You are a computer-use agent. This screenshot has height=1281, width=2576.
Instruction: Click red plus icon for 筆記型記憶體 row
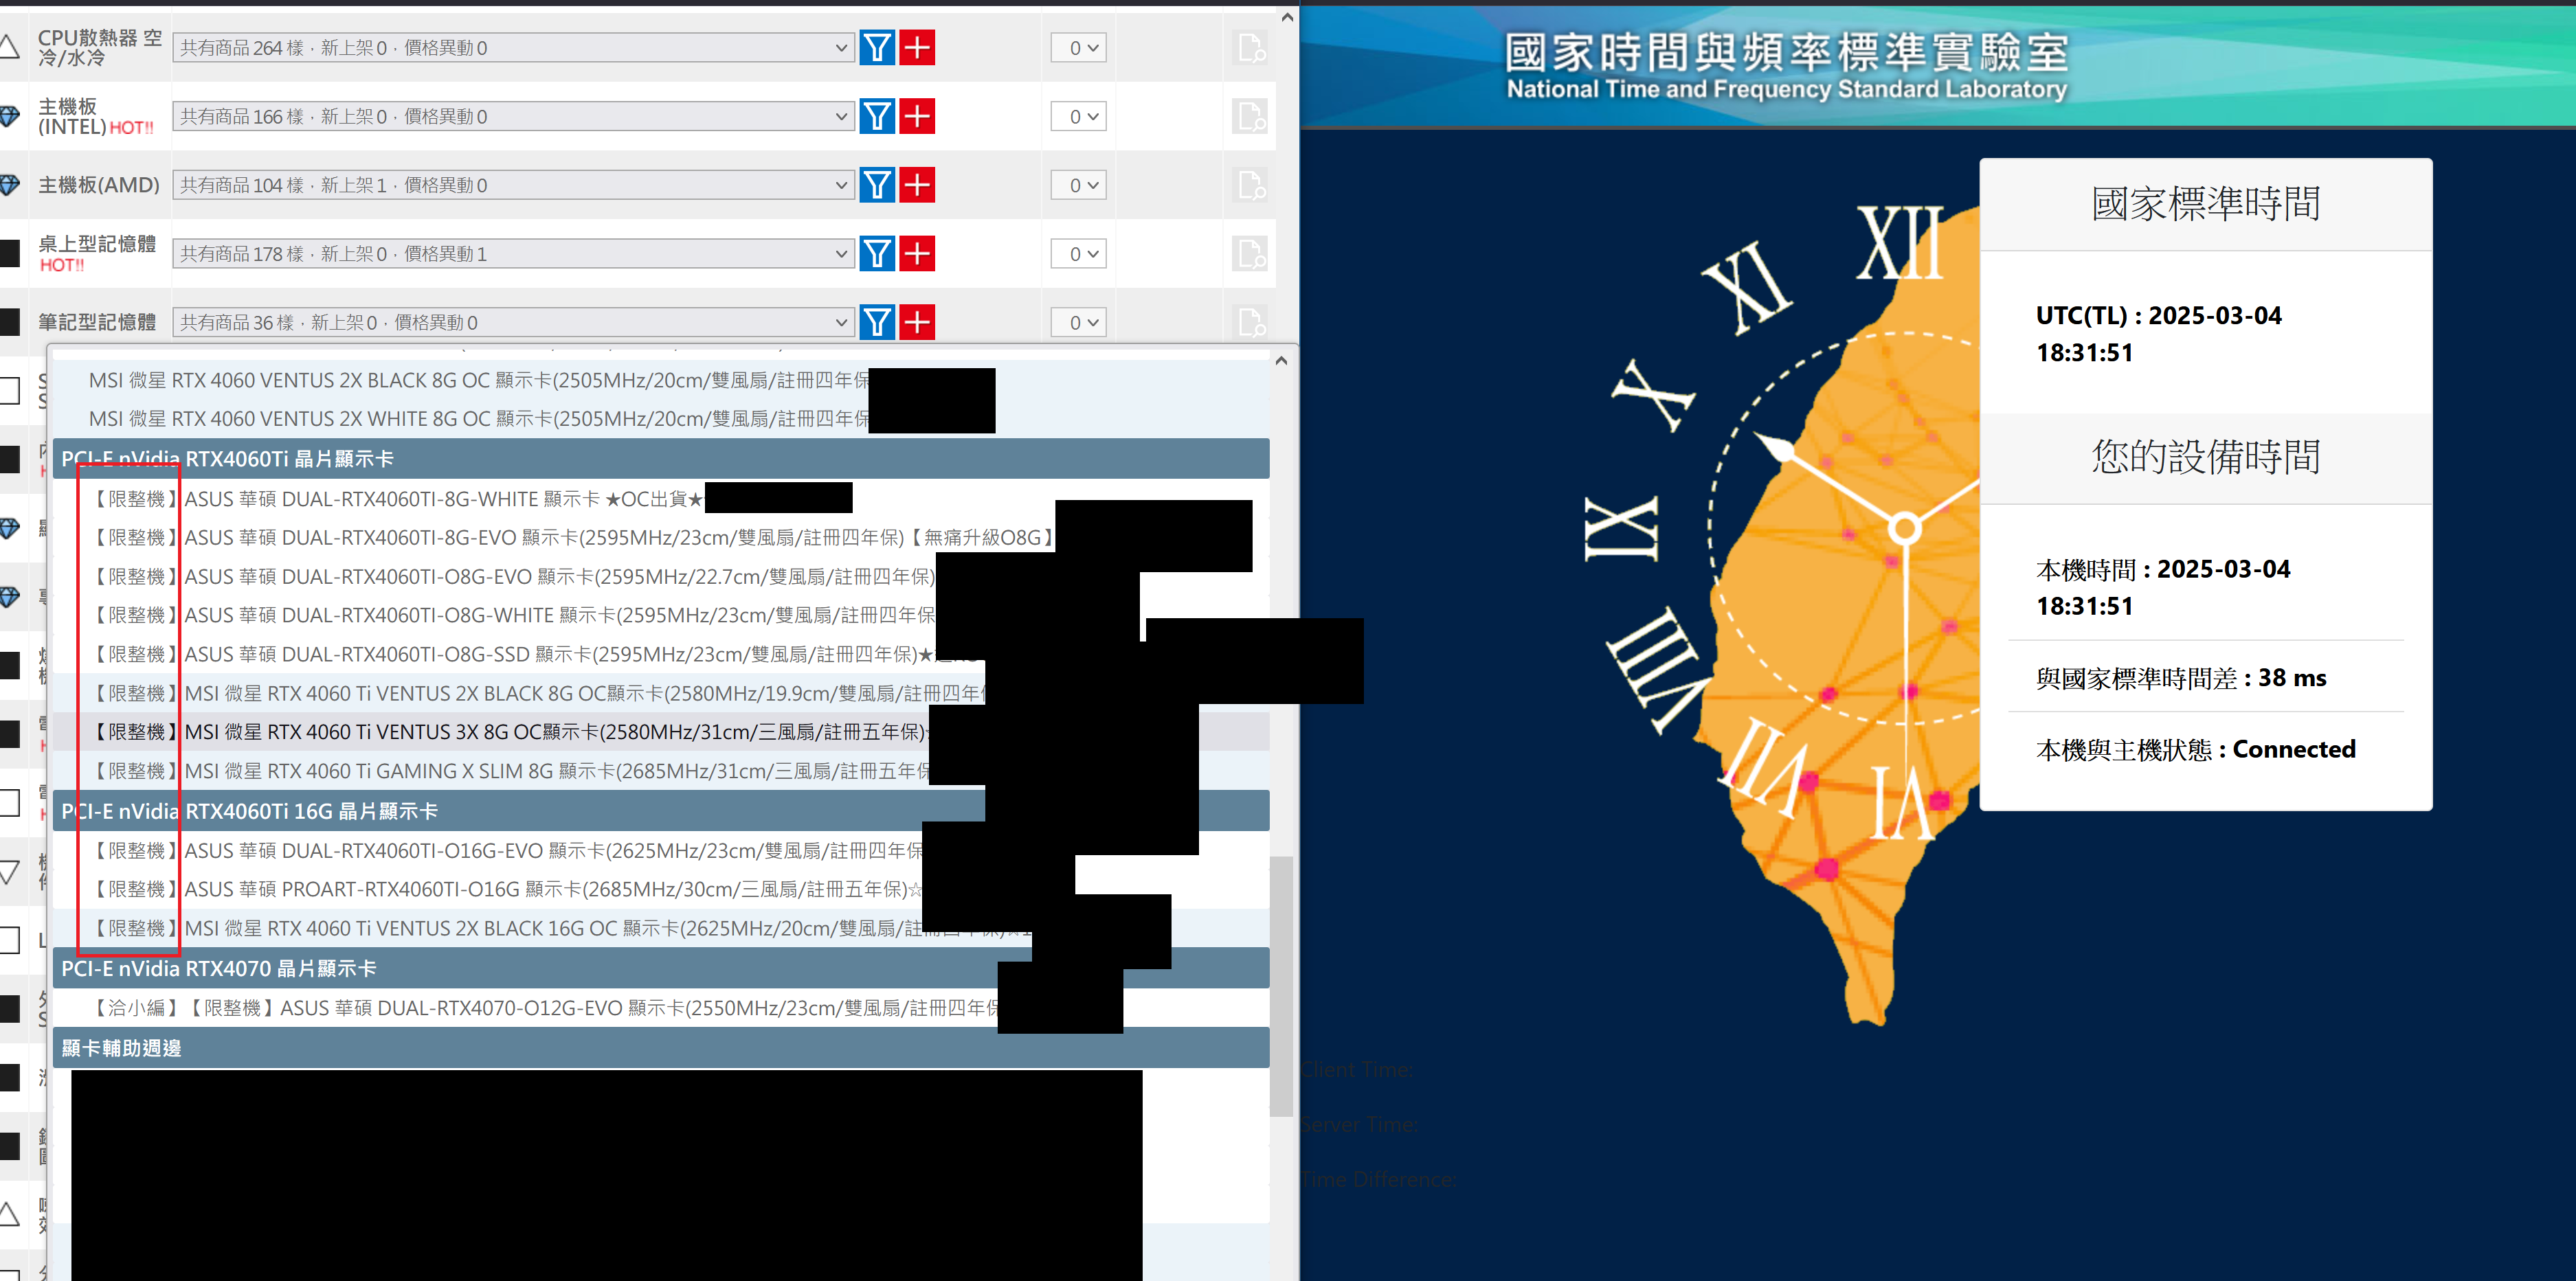point(917,322)
